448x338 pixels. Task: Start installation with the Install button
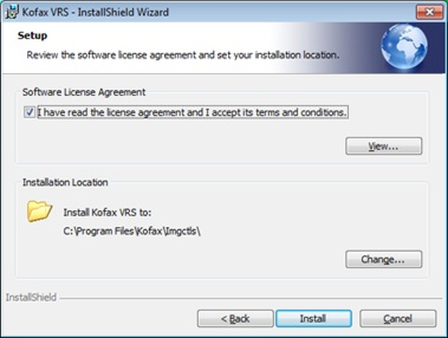(314, 319)
